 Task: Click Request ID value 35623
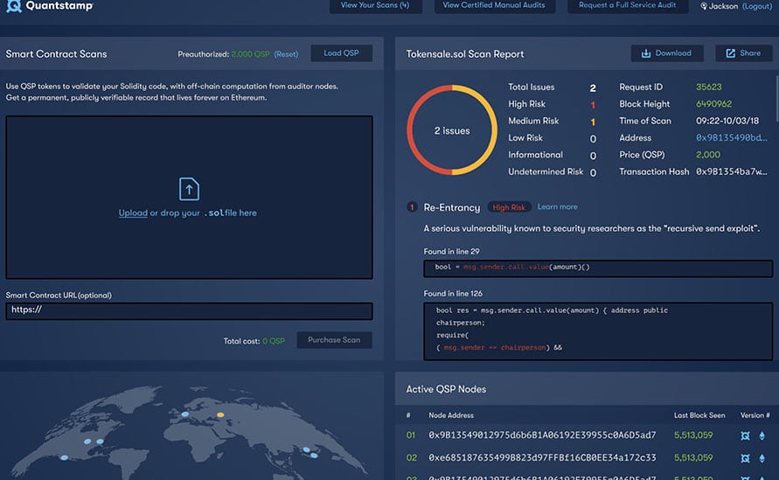[x=708, y=87]
